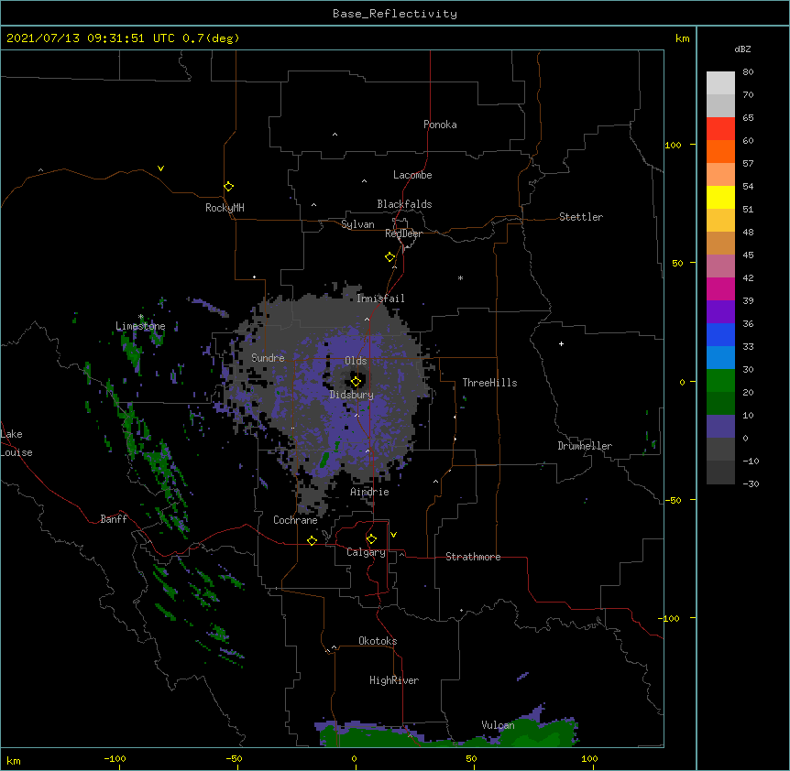Click the yellow diamond marker below Cochrane label
Screen dimensions: 790x771
[312, 540]
